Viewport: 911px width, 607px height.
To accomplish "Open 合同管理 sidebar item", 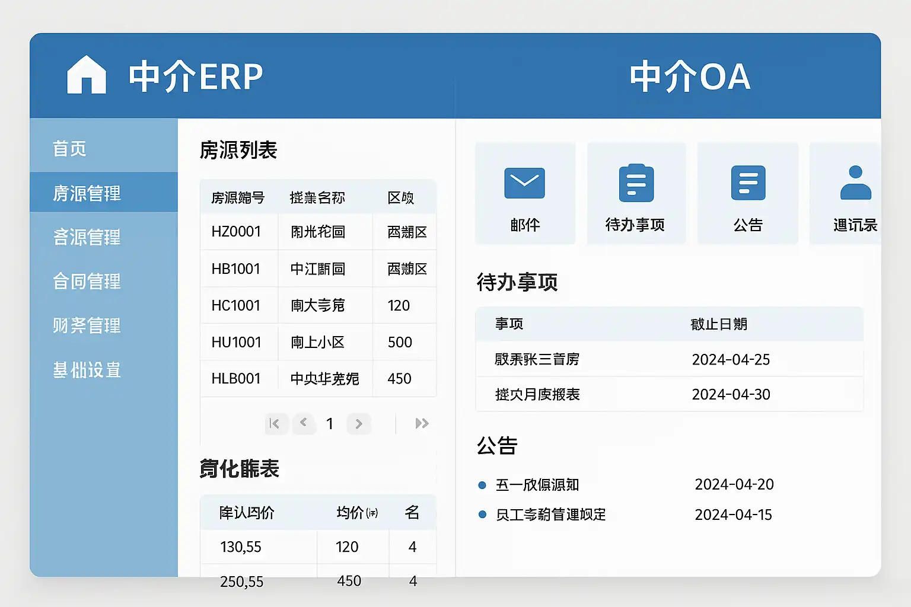I will point(87,281).
